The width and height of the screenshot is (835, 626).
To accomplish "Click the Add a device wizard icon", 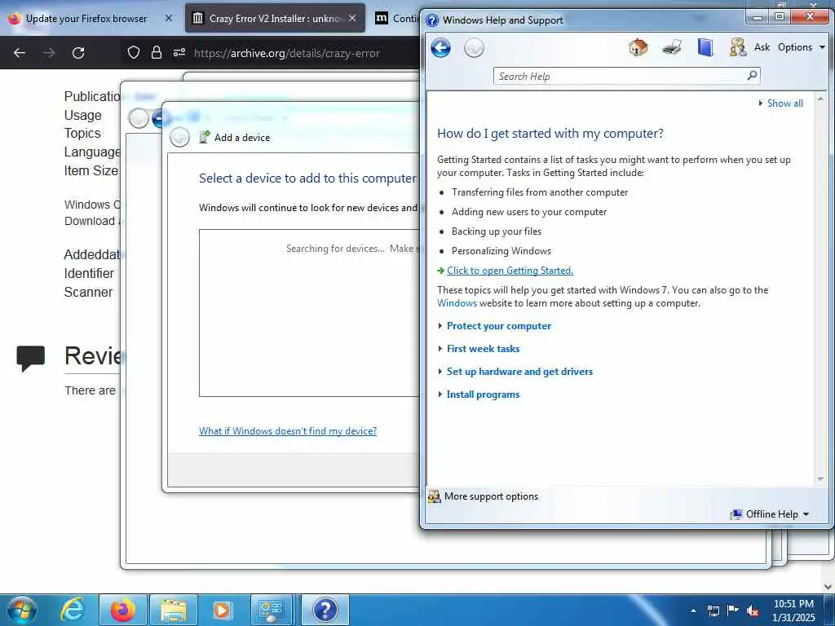I will (x=205, y=137).
